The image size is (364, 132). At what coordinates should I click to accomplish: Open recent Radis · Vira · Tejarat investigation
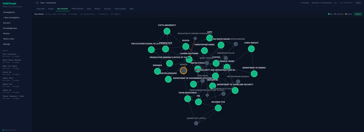16,67
